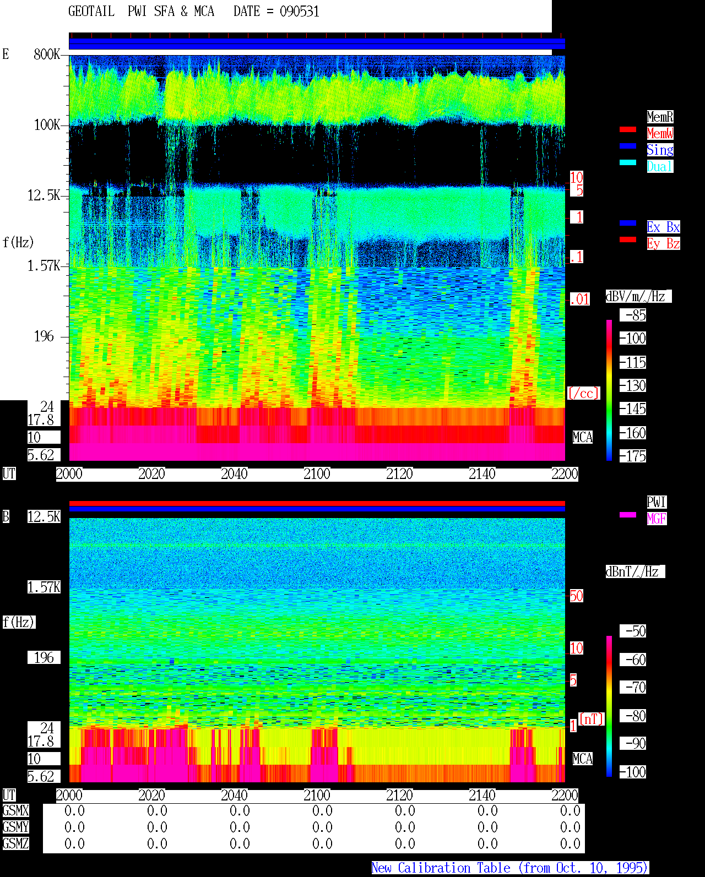Viewport: 705px width, 877px height.
Task: Click the magenta MGF legend swatch
Action: (628, 515)
